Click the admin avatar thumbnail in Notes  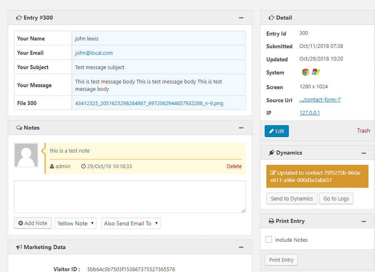click(x=26, y=155)
